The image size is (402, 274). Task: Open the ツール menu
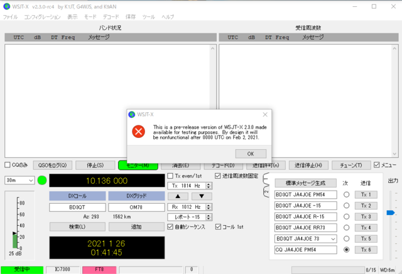click(x=149, y=17)
